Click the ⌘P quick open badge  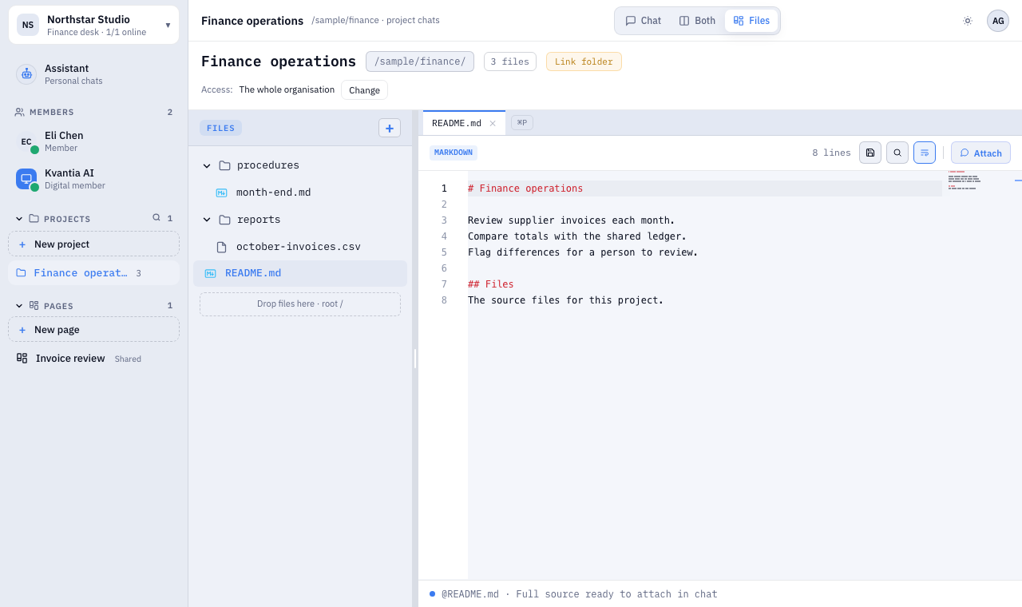pyautogui.click(x=522, y=122)
